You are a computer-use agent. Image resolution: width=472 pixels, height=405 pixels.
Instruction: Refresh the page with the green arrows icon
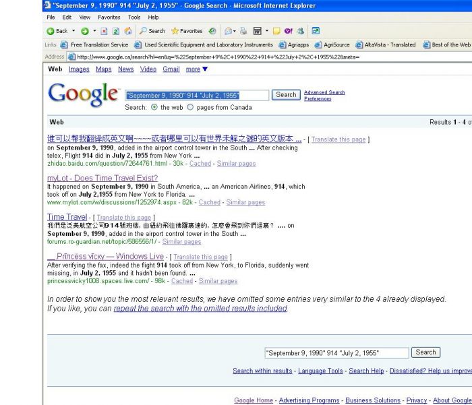point(116,31)
